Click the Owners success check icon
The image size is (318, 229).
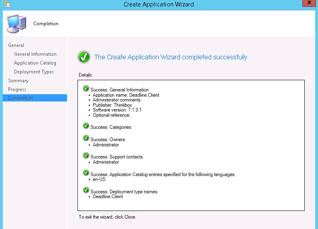click(x=86, y=138)
